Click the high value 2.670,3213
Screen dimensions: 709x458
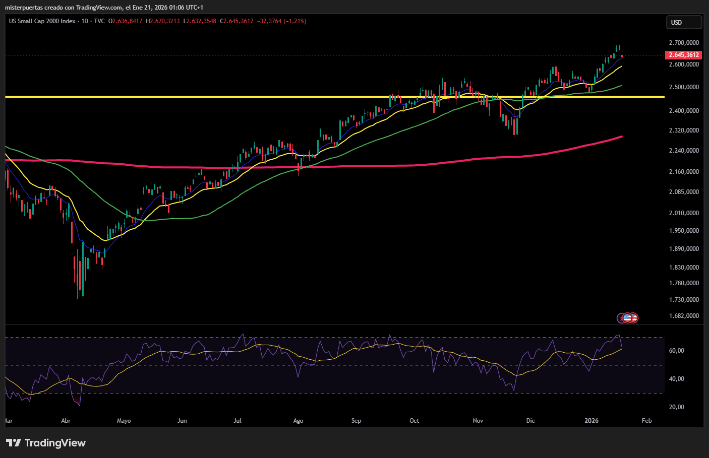coord(164,21)
